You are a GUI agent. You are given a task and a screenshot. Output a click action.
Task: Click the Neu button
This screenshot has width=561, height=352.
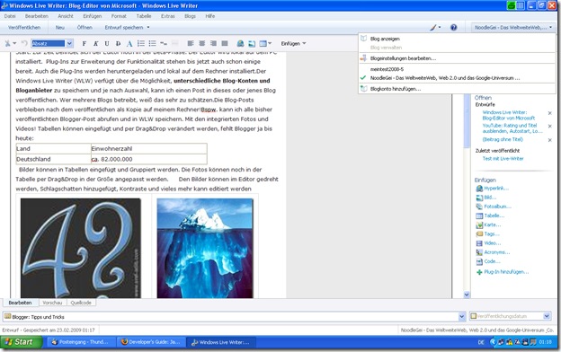pyautogui.click(x=59, y=28)
